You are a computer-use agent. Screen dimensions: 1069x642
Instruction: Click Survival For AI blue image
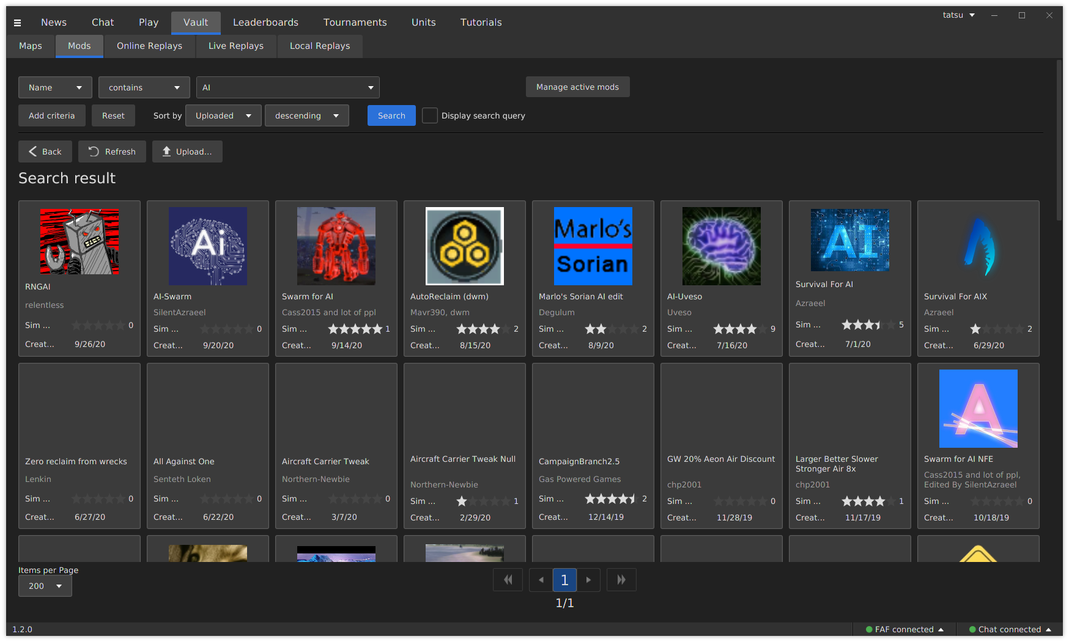pyautogui.click(x=850, y=240)
